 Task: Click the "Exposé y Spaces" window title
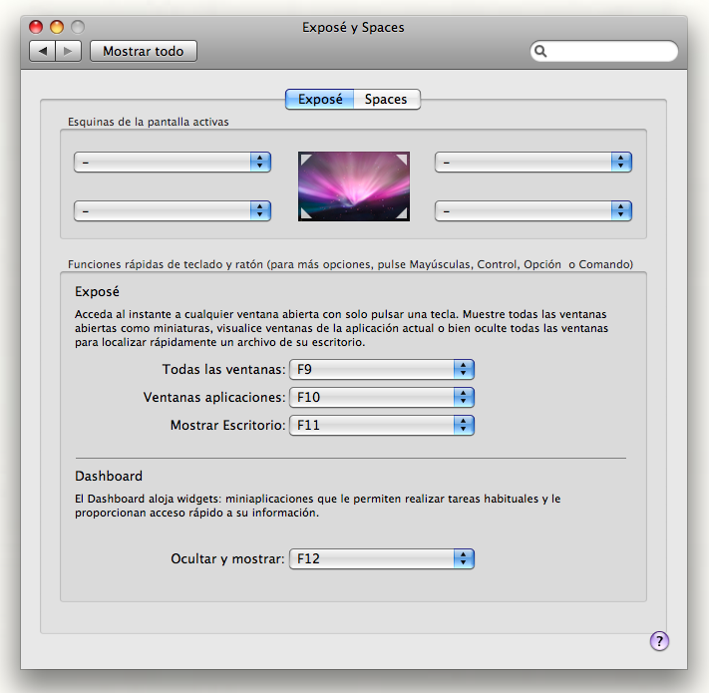(353, 28)
